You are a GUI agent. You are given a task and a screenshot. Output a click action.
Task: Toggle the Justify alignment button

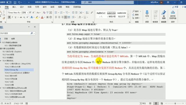point(65,17)
